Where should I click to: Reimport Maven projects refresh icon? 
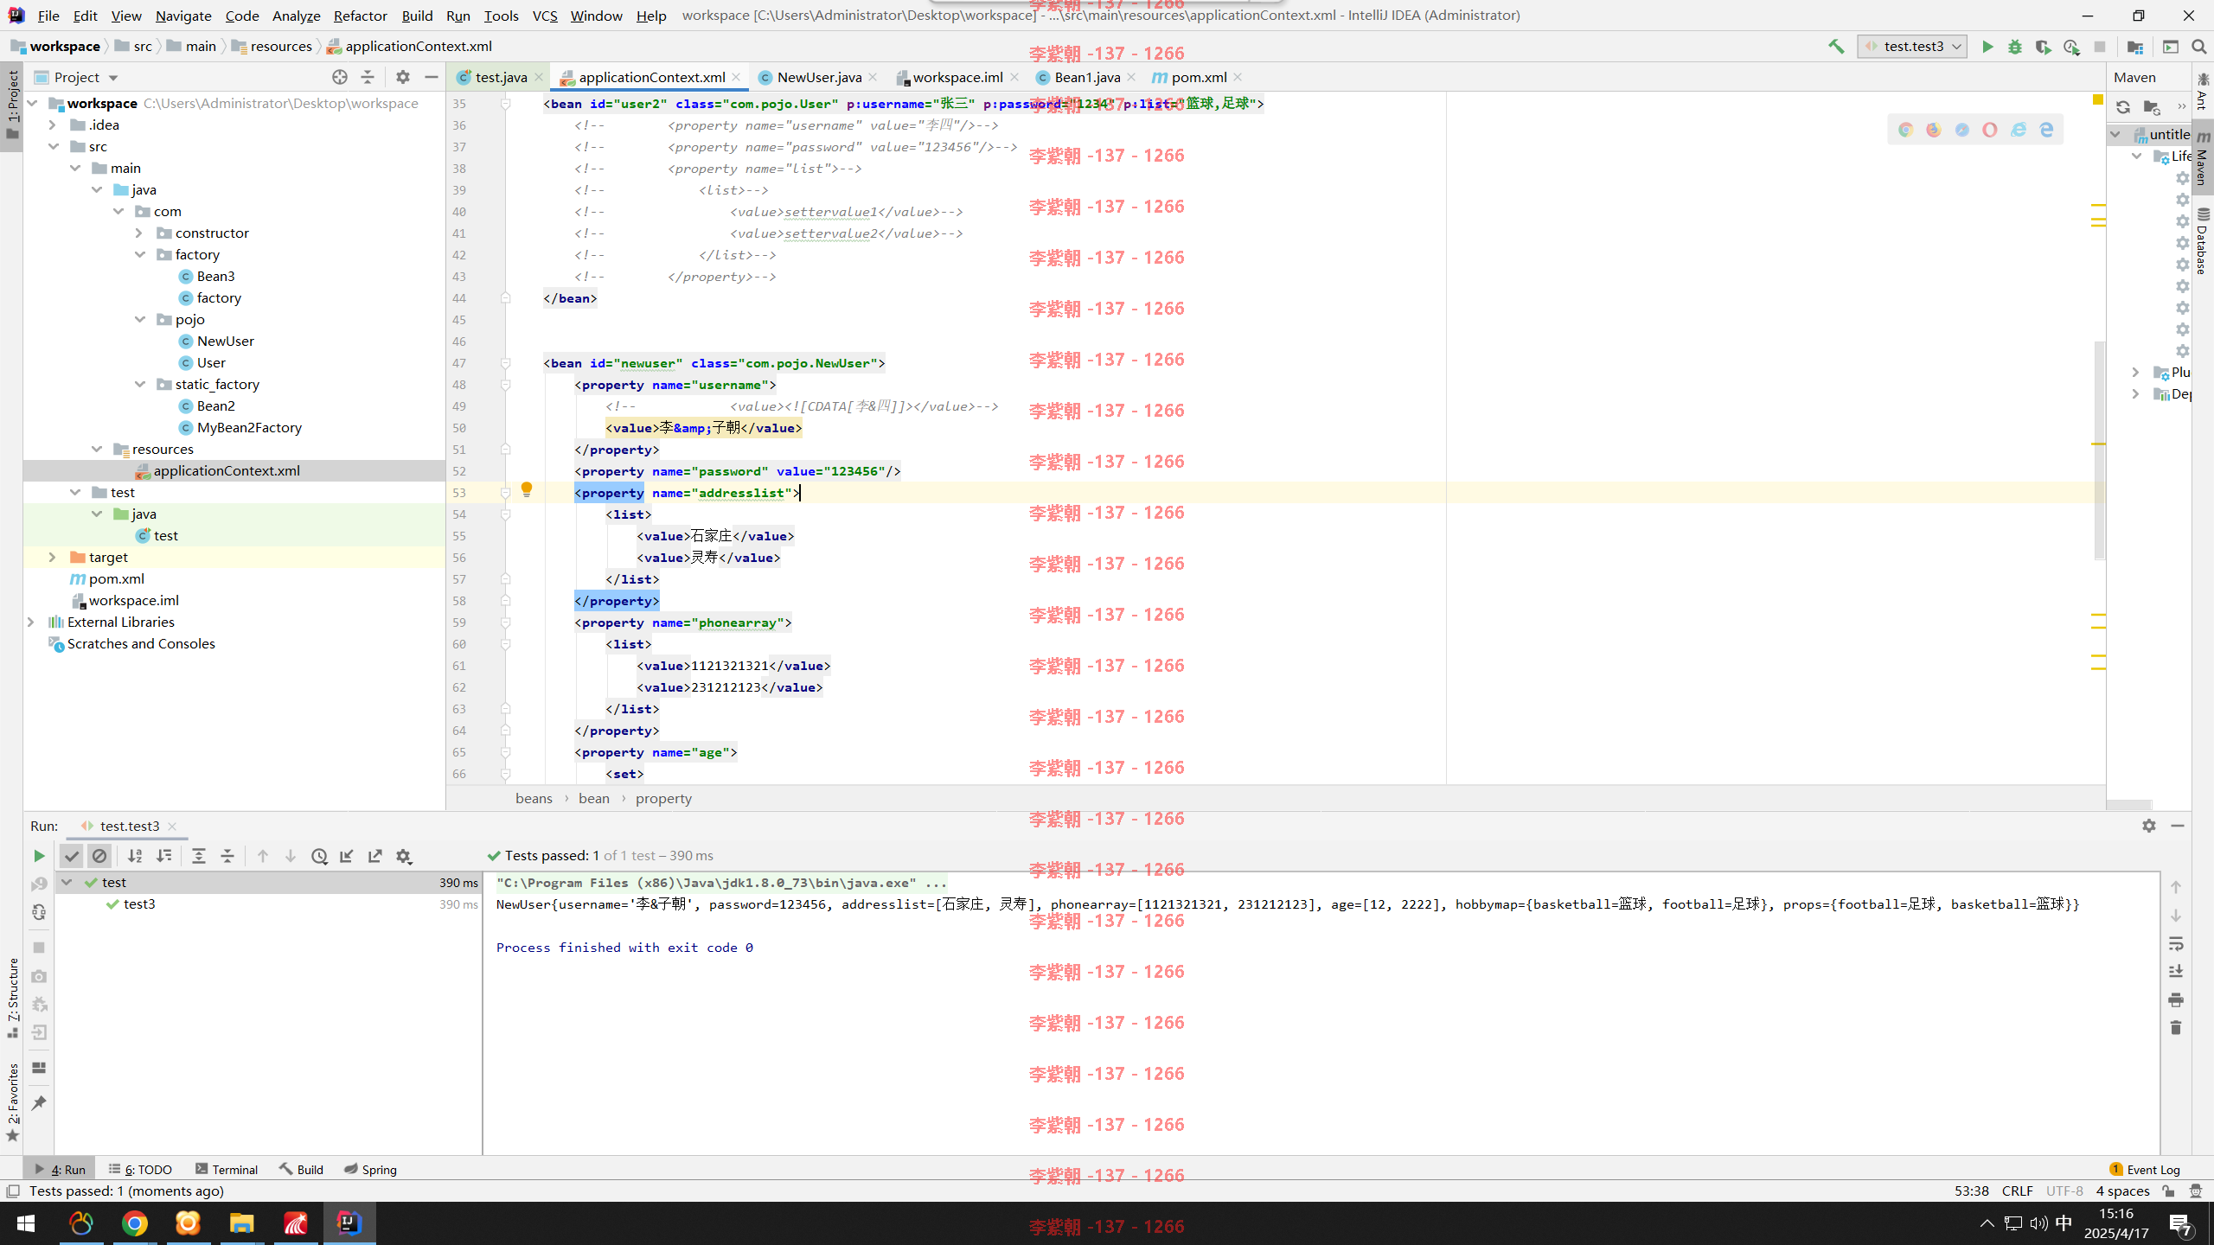pyautogui.click(x=2123, y=107)
